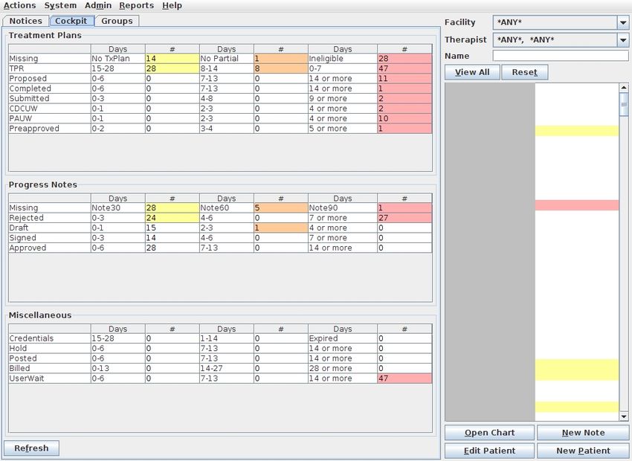Click TPR 0-7 days count 47
Viewport: 632px width, 461px height.
click(x=404, y=68)
